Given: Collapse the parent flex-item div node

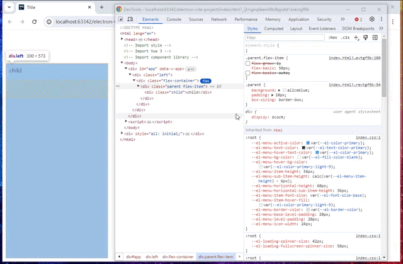Looking at the screenshot, I should coord(139,87).
